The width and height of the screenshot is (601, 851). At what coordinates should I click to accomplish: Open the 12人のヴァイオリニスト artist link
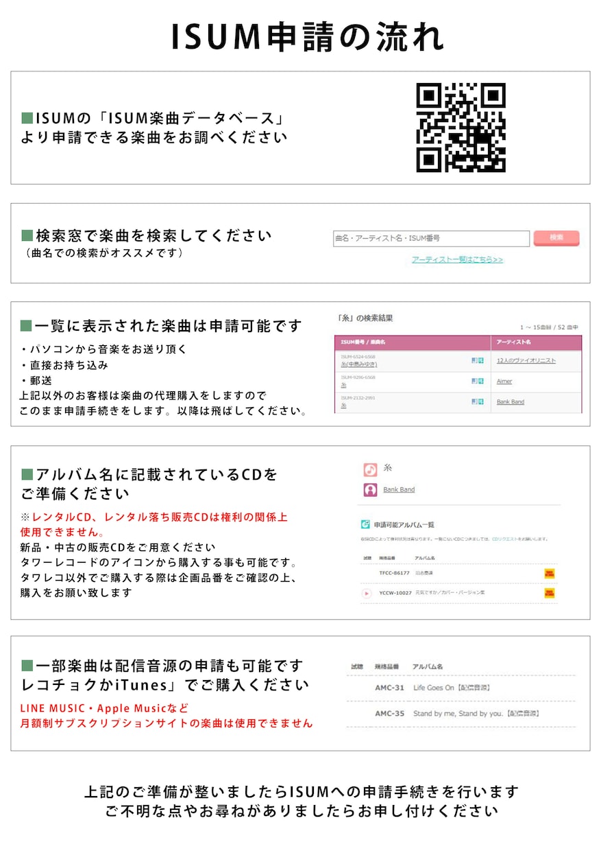tap(526, 360)
